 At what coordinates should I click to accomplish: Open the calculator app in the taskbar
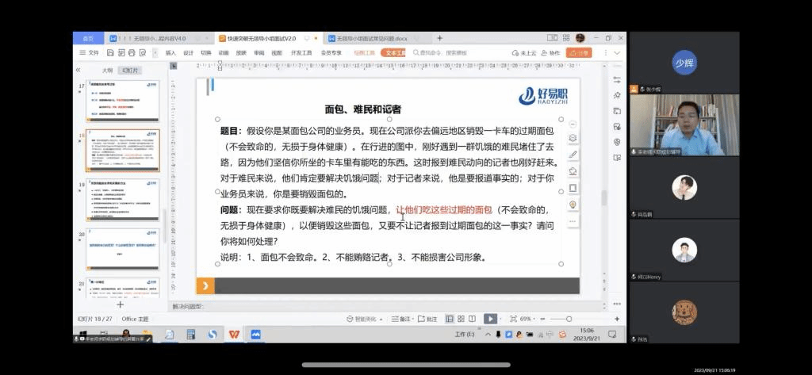(x=190, y=335)
